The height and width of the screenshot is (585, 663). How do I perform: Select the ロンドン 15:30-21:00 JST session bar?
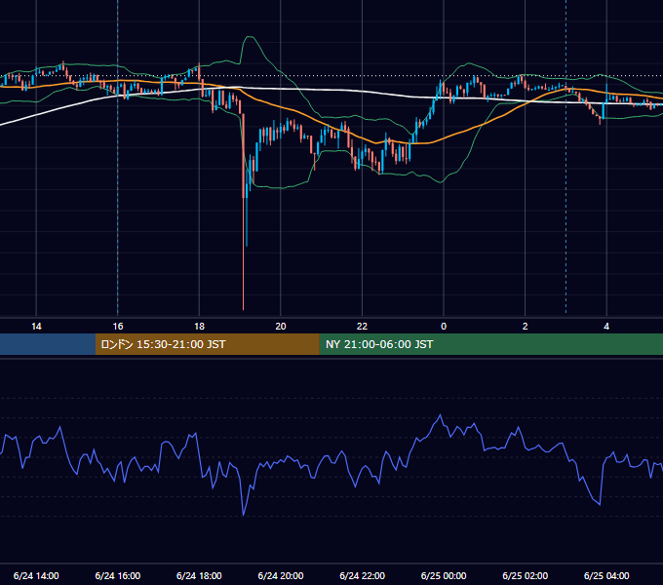pyautogui.click(x=207, y=344)
